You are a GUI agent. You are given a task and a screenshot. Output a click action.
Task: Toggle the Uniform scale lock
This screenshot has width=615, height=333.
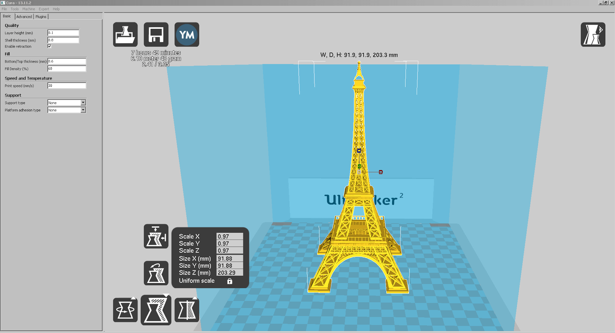[229, 281]
